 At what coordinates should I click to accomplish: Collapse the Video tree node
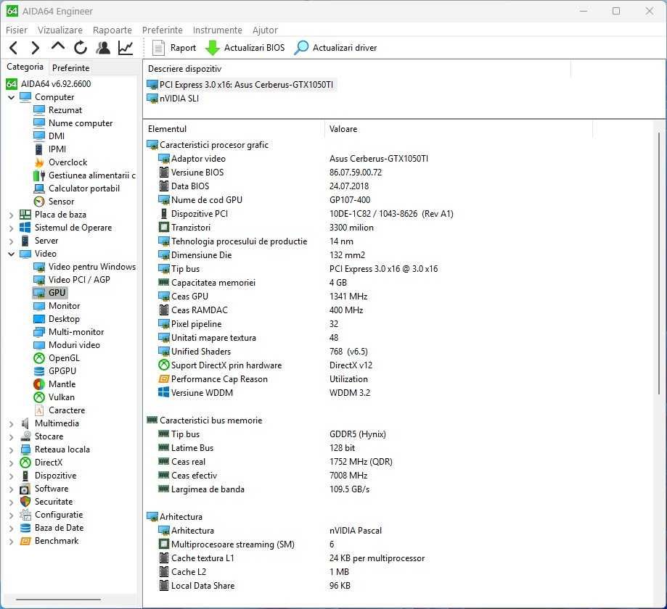click(x=12, y=254)
